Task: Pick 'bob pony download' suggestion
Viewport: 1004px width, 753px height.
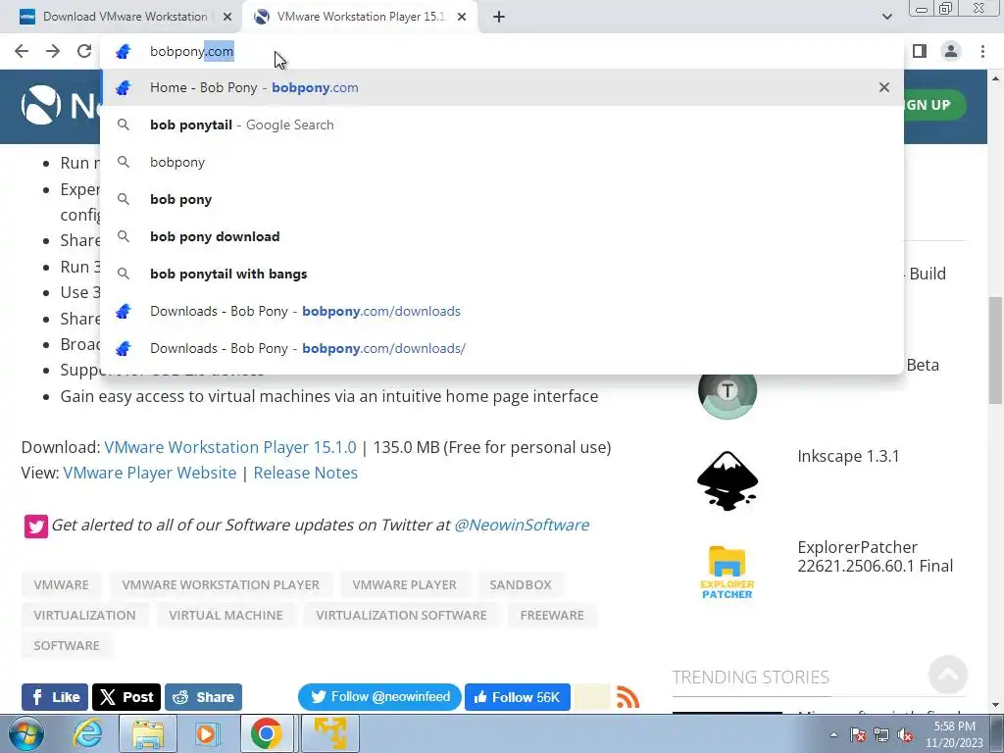Action: pyautogui.click(x=502, y=236)
